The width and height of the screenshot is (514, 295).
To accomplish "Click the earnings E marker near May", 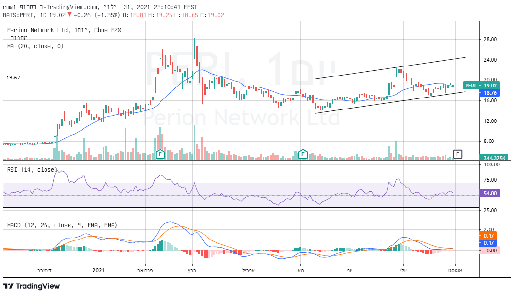I will [303, 153].
